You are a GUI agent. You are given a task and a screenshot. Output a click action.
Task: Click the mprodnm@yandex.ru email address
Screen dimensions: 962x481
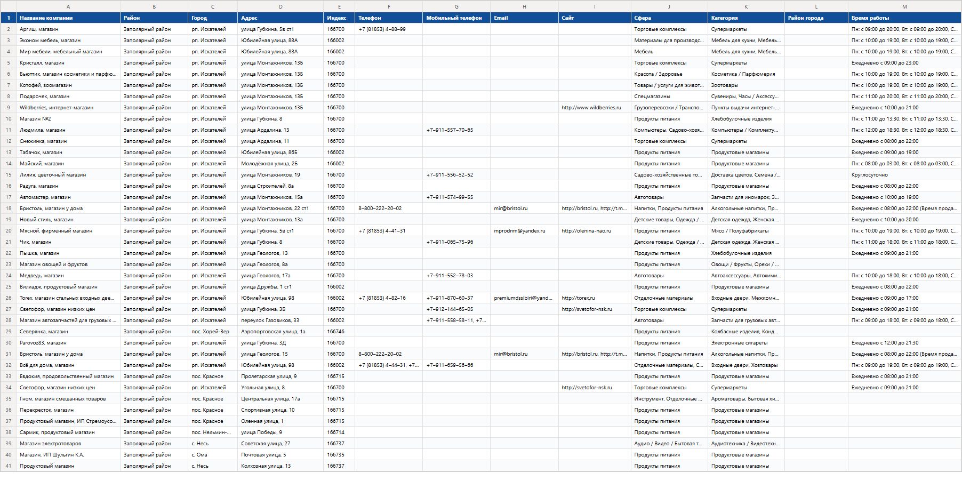pos(519,231)
